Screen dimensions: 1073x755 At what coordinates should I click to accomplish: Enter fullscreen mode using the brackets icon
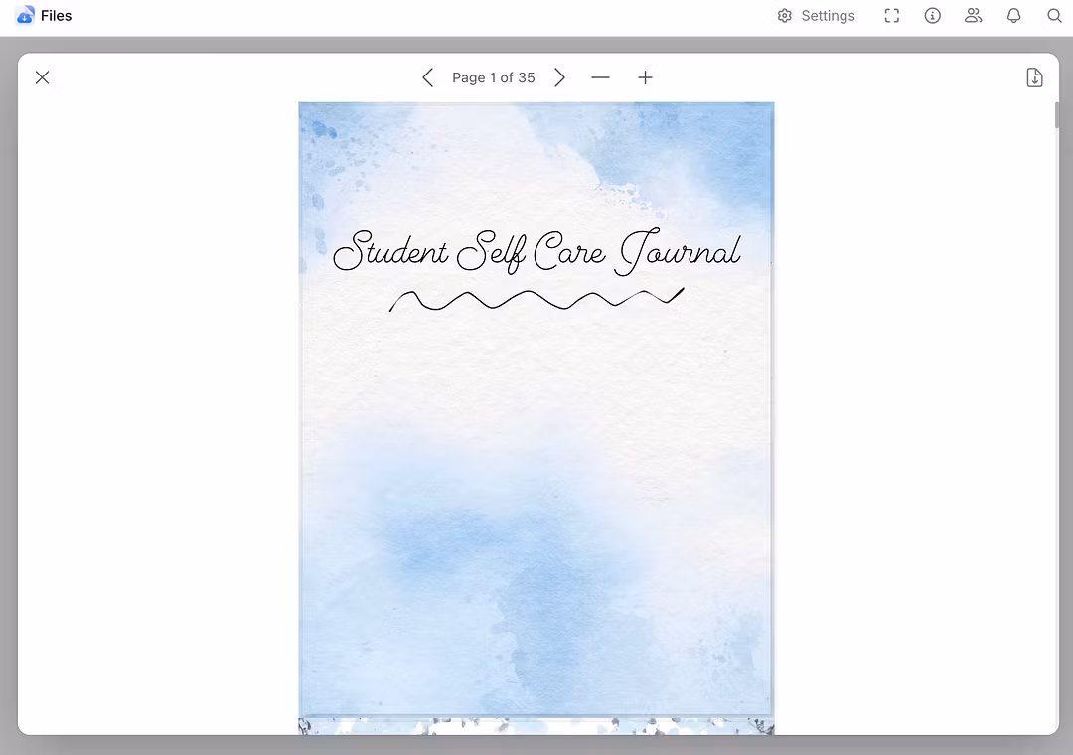point(892,16)
